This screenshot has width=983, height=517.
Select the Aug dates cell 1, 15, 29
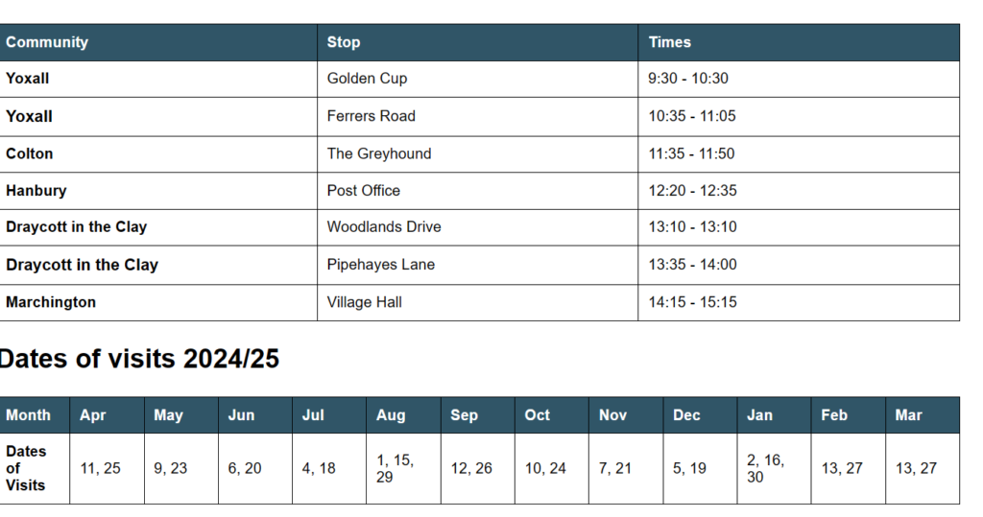(404, 469)
